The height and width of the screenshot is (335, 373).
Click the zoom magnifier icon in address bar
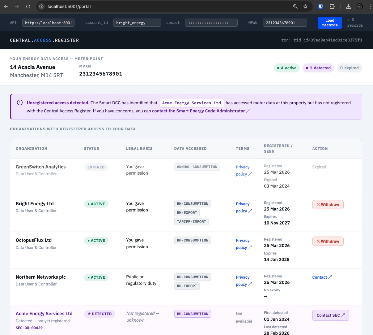[295, 7]
